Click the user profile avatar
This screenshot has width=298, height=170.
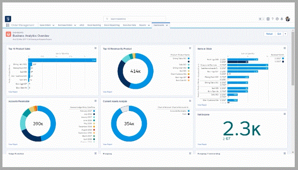pyautogui.click(x=288, y=19)
